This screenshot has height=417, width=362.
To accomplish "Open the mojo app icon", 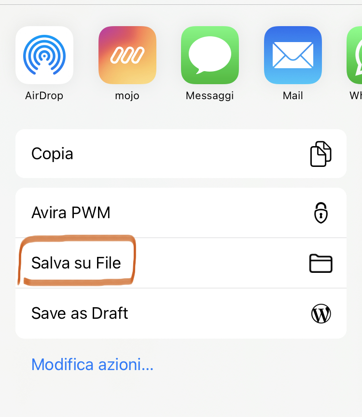I will (127, 55).
